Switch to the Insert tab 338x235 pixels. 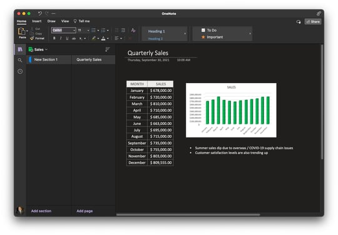(37, 21)
